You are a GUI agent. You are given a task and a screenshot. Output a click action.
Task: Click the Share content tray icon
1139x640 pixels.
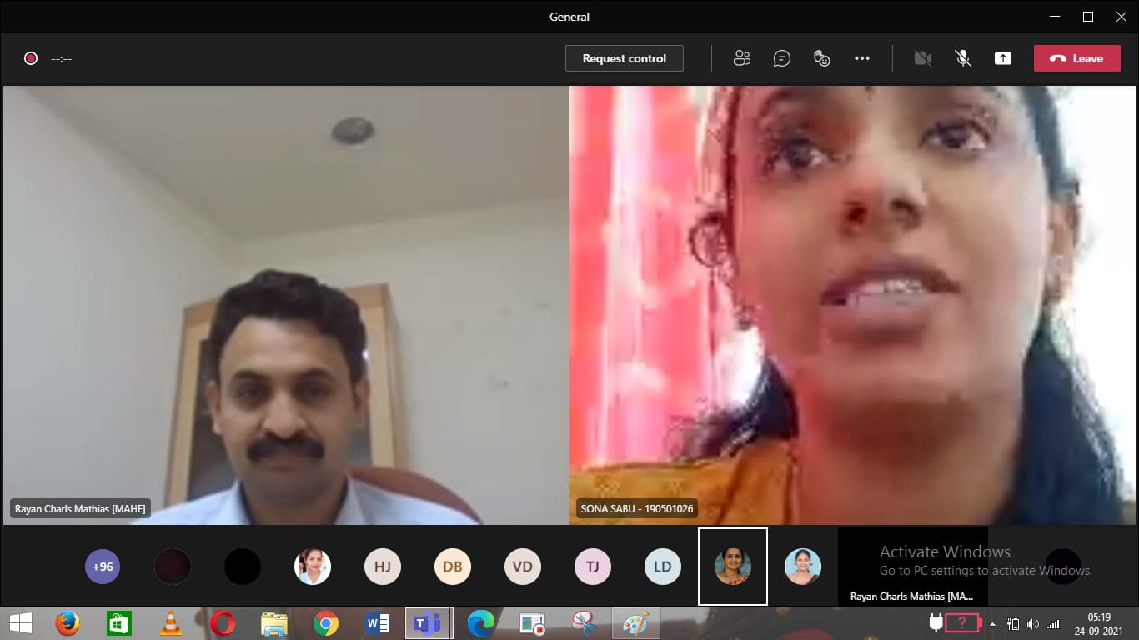(1002, 58)
